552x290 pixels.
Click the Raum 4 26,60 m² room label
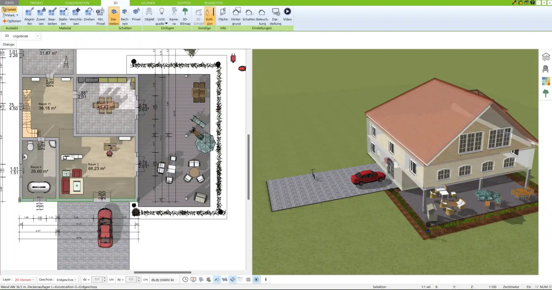click(39, 169)
